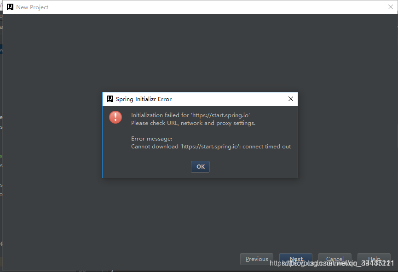This screenshot has width=398, height=272.
Task: Click the 'Initialization failed for' message line
Action: tap(190, 115)
